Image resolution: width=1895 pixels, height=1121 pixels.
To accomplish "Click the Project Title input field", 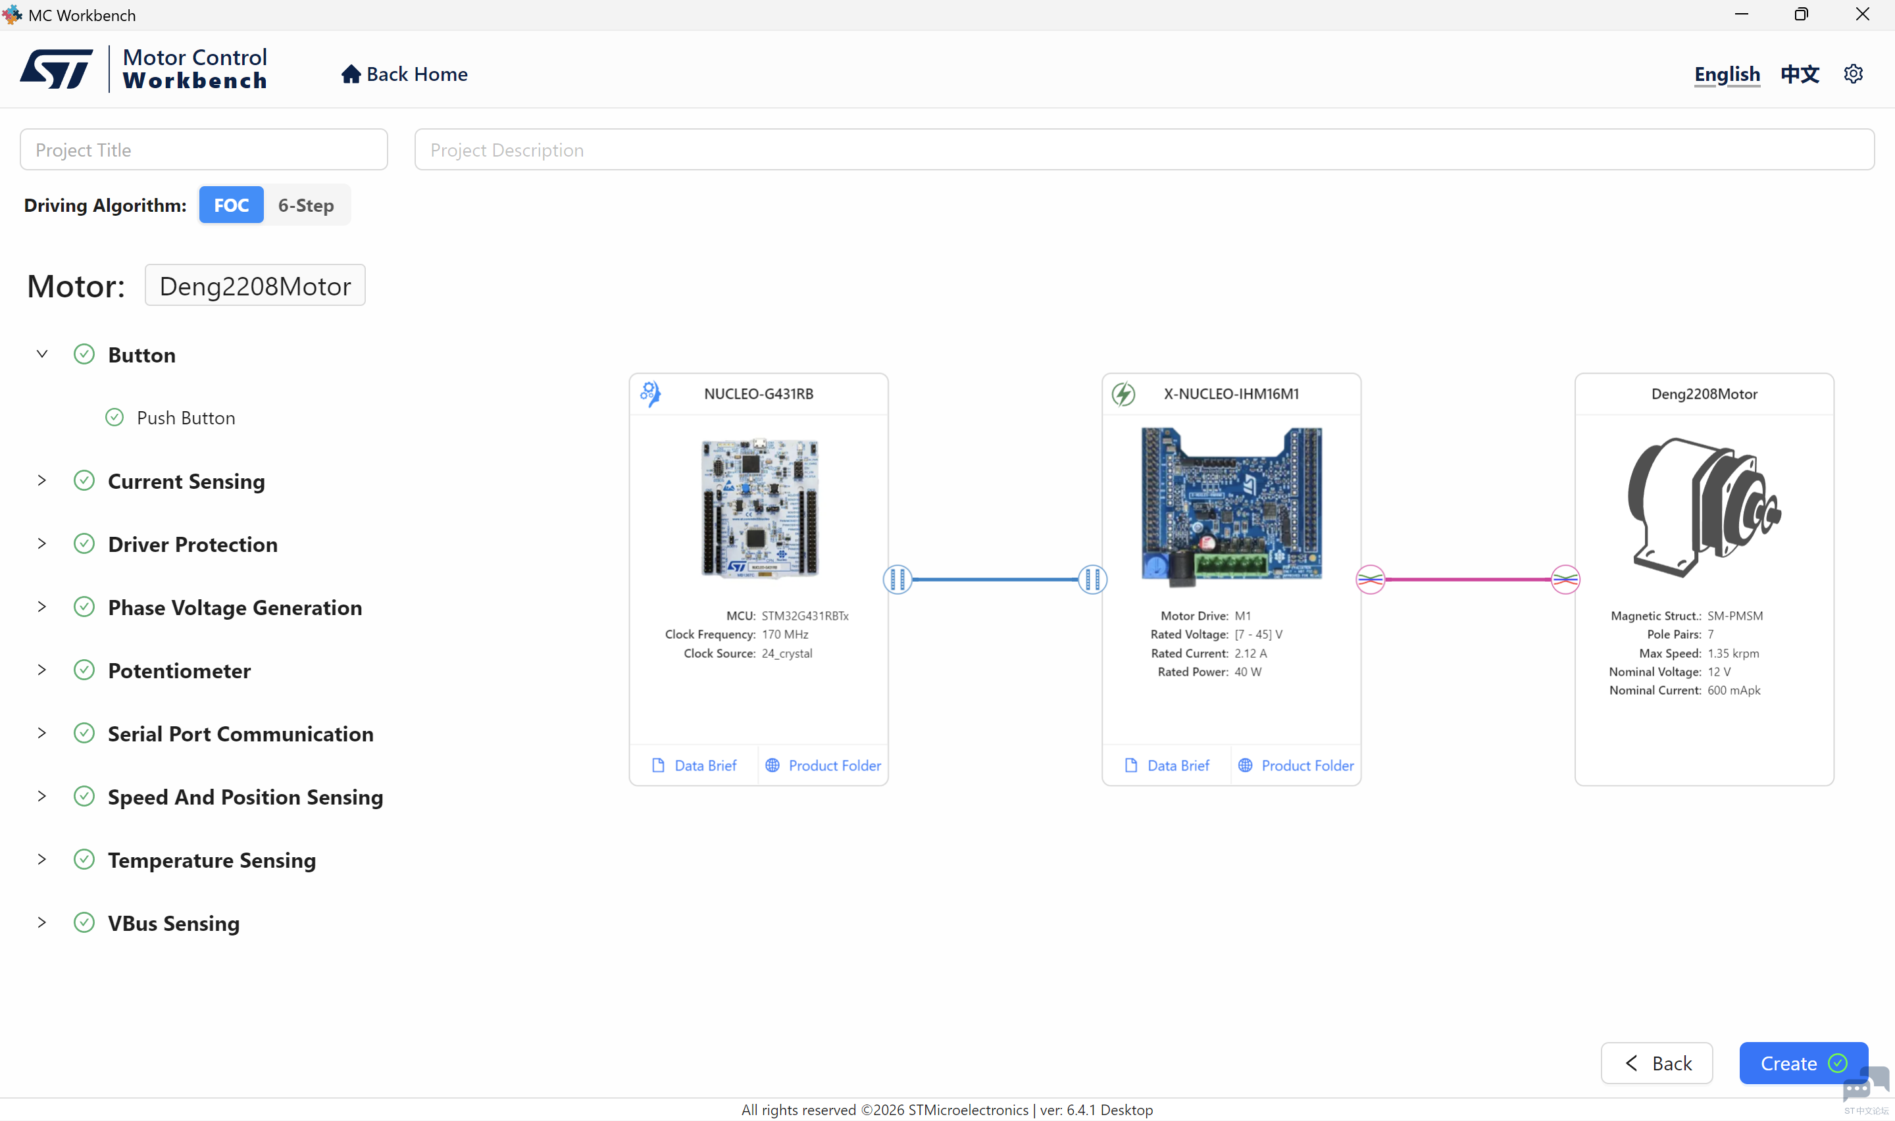I will click(x=204, y=149).
